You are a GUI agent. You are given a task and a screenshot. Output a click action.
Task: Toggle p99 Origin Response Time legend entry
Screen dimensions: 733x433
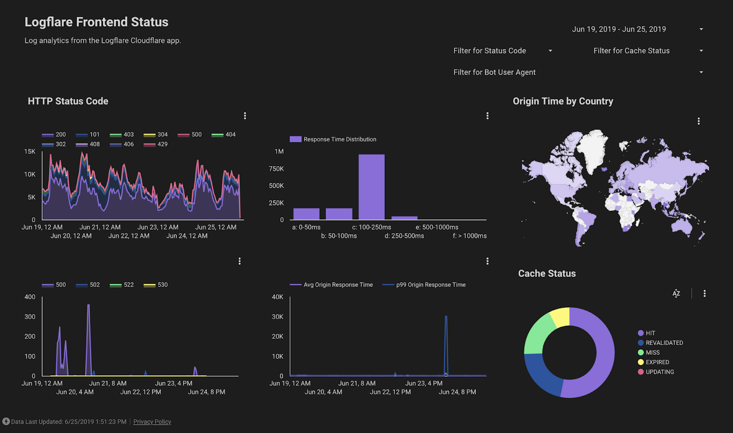pos(424,285)
